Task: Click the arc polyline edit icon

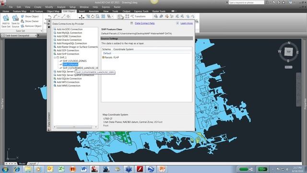Action: pos(56,17)
